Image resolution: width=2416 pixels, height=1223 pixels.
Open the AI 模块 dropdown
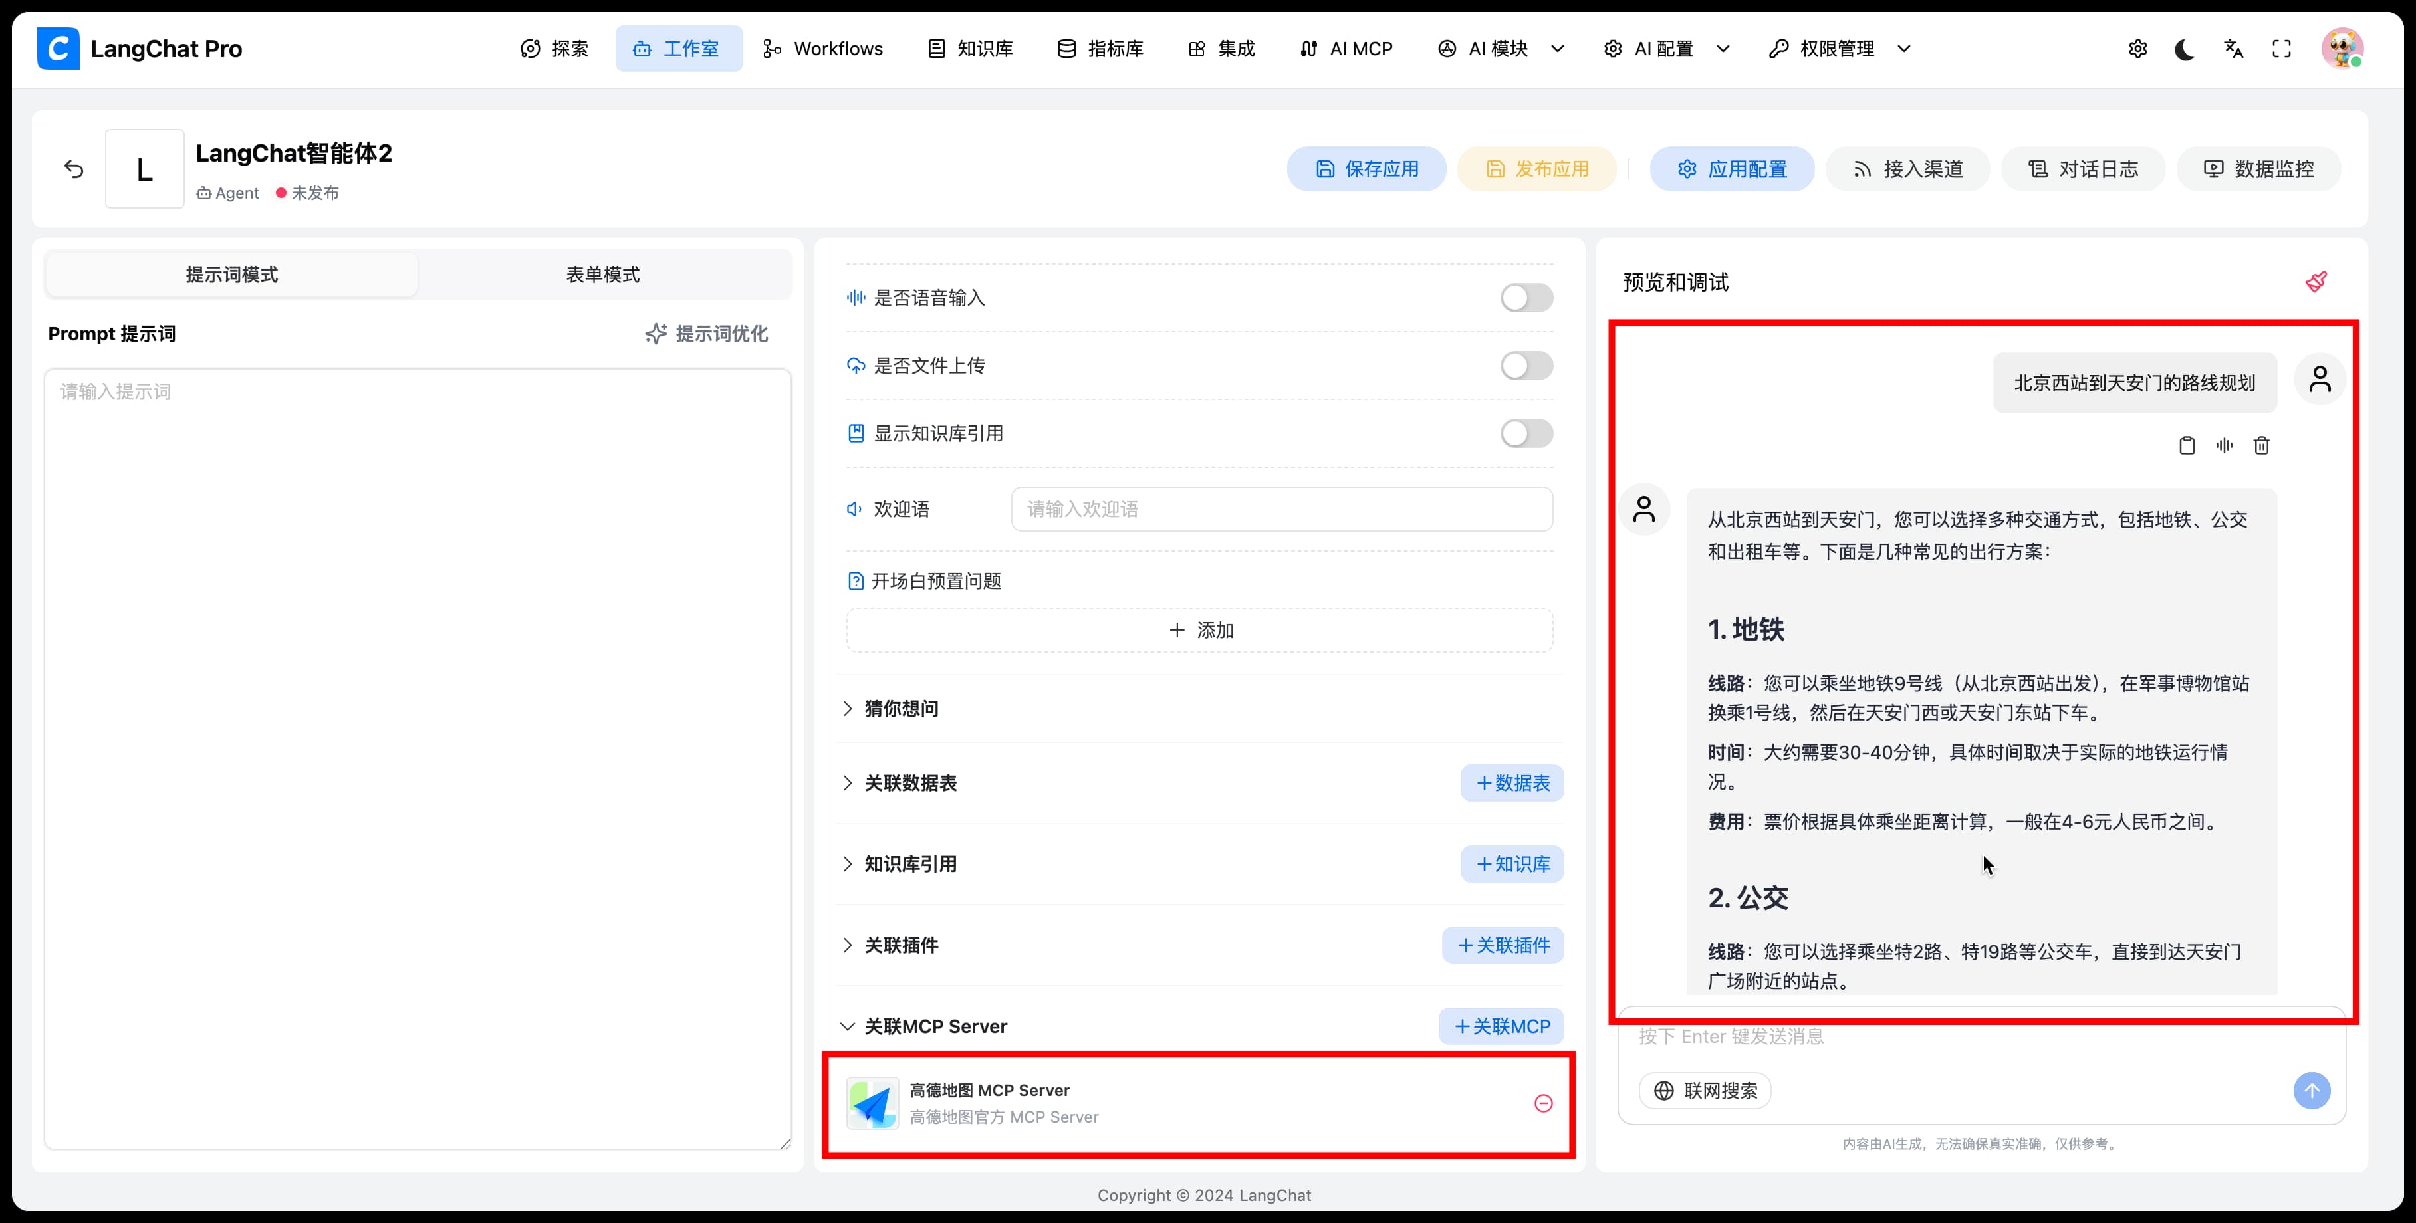pos(1501,49)
